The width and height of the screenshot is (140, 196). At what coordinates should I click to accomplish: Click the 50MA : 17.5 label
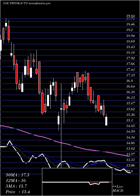(x=17, y=175)
